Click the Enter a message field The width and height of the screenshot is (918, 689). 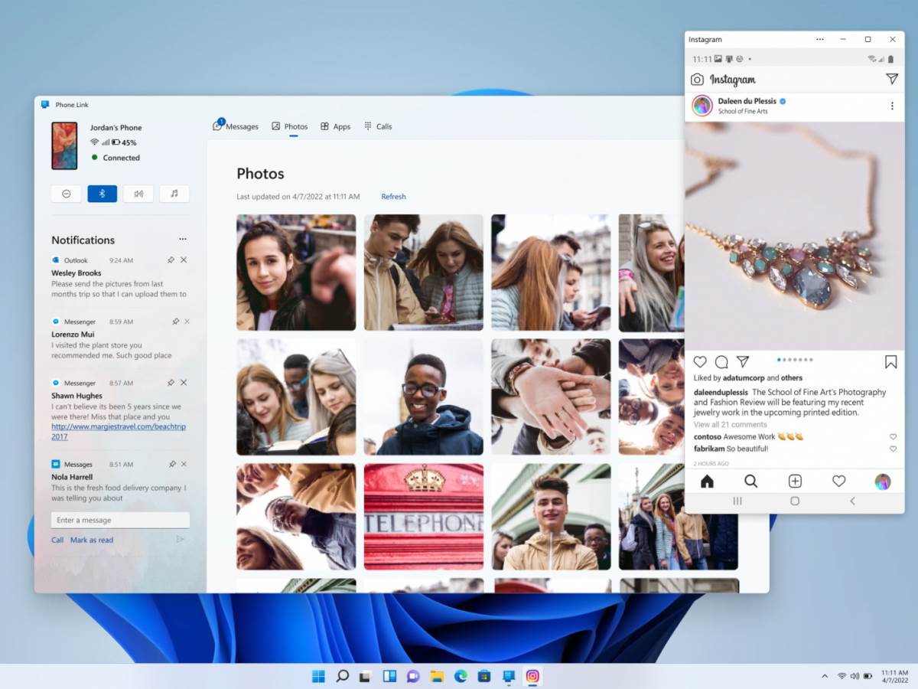tap(120, 520)
